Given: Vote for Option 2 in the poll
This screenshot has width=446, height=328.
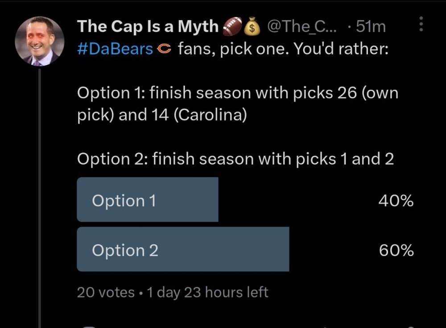Looking at the screenshot, I should click(x=182, y=250).
